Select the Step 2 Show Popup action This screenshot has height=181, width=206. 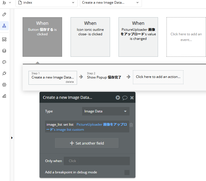pyautogui.click(x=104, y=77)
